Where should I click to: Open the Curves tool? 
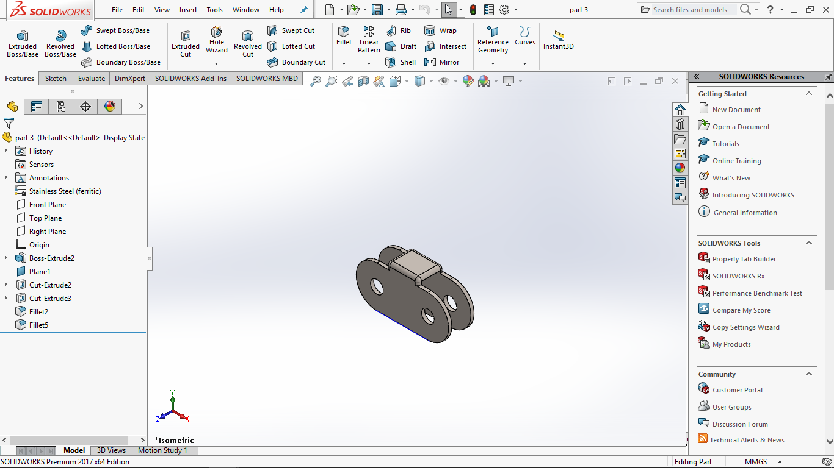click(x=524, y=37)
